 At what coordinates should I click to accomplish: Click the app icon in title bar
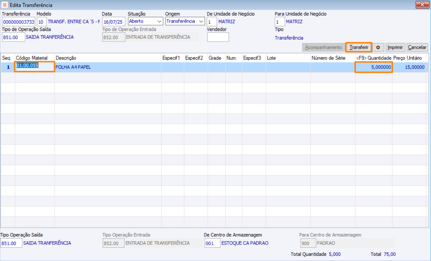pyautogui.click(x=4, y=5)
